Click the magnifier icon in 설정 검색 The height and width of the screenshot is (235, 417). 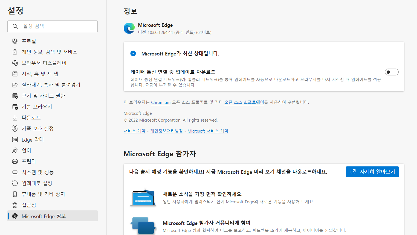pyautogui.click(x=15, y=26)
